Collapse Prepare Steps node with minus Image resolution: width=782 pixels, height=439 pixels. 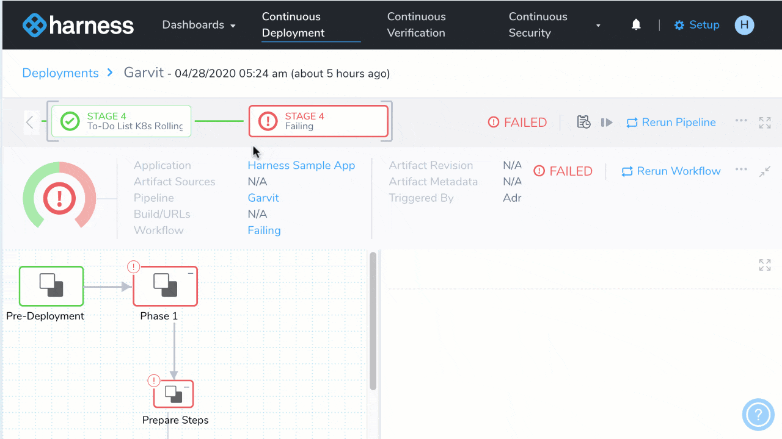(x=187, y=387)
